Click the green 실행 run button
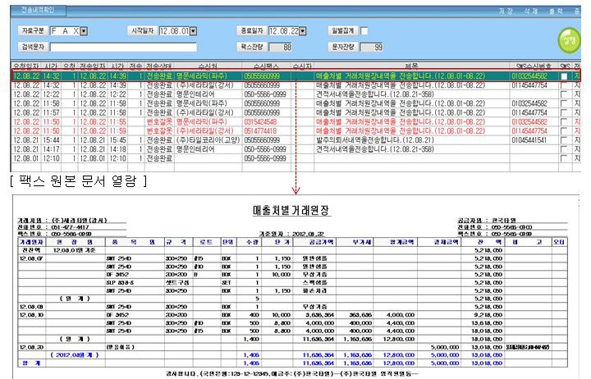The width and height of the screenshot is (591, 379). tap(569, 40)
